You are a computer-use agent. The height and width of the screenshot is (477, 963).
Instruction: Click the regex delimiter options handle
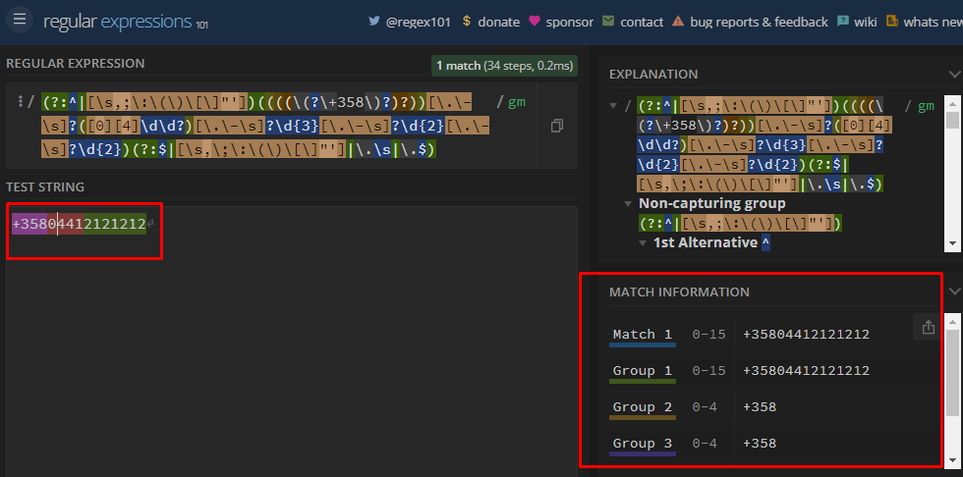(20, 101)
